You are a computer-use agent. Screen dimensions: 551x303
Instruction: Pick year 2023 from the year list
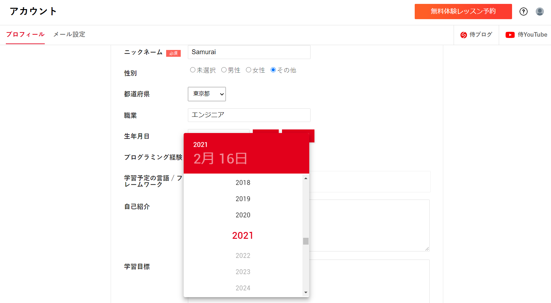(x=243, y=272)
